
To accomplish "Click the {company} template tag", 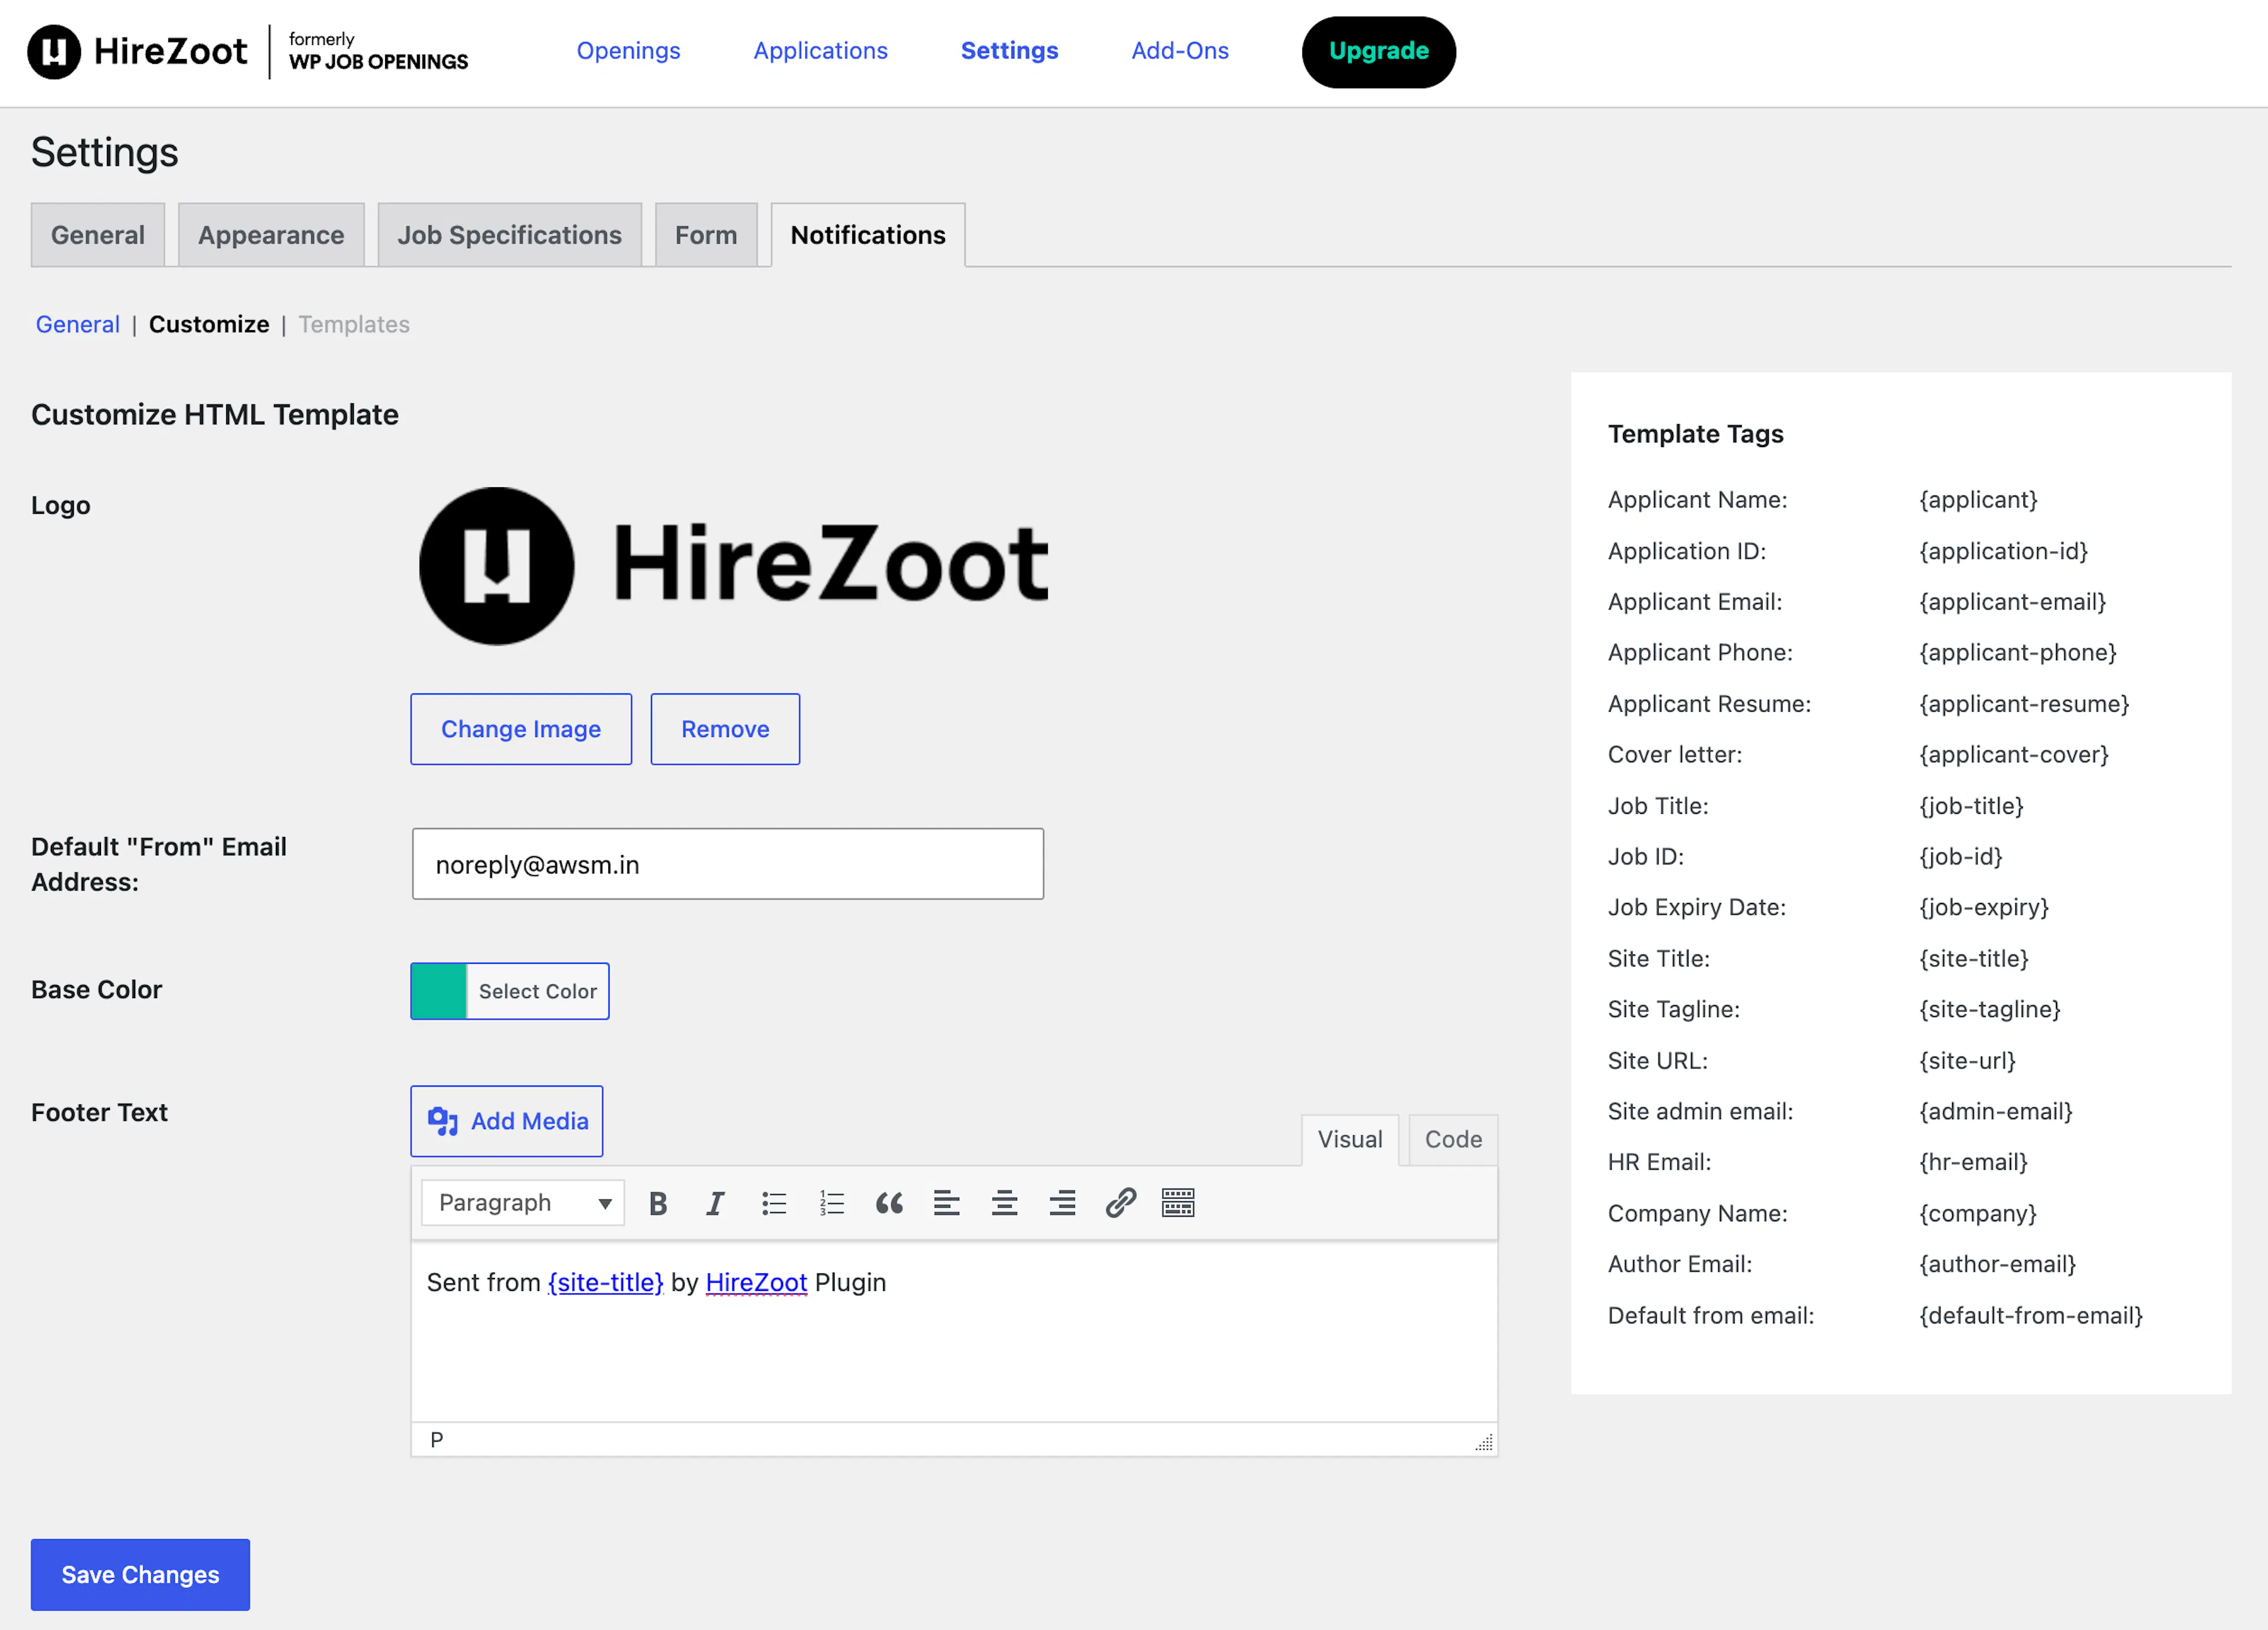I will point(1978,1214).
